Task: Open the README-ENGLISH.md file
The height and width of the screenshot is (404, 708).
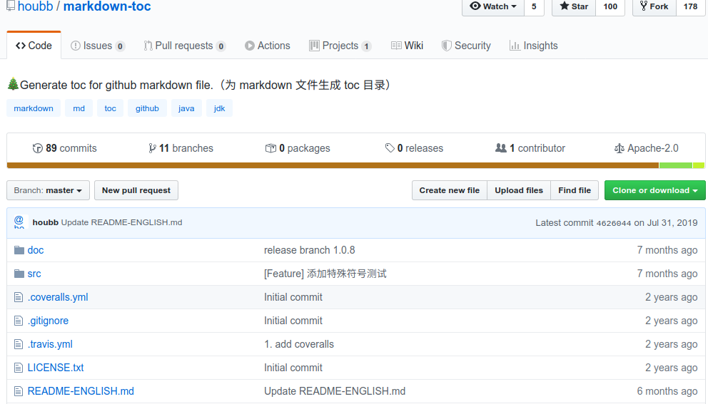Action: tap(81, 391)
